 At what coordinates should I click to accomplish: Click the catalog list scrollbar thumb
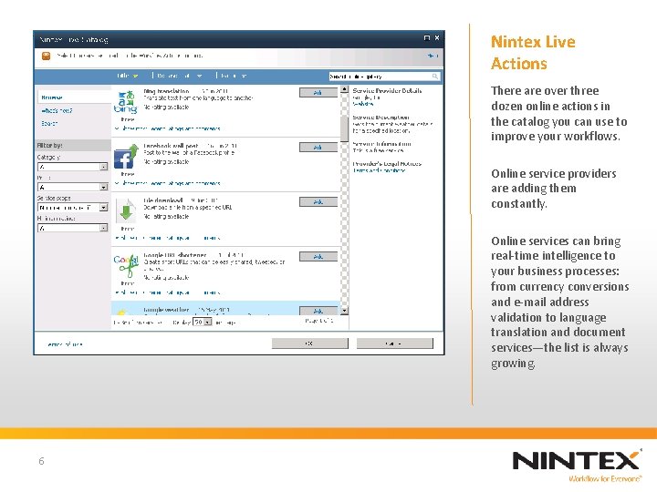tap(344, 129)
